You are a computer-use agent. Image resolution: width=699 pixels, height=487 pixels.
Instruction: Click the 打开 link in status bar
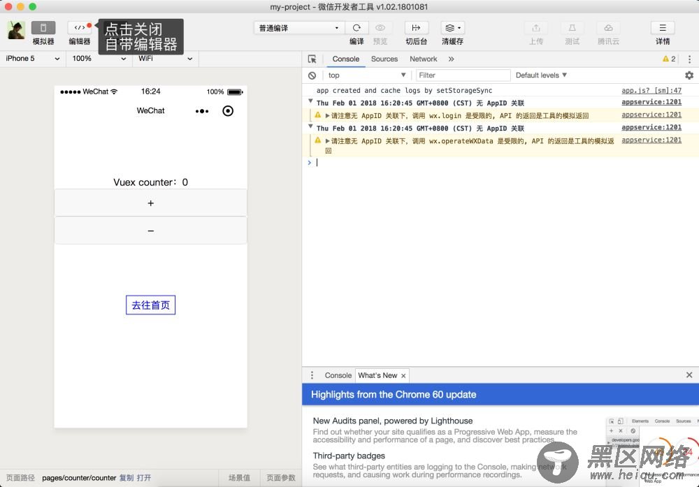(144, 478)
